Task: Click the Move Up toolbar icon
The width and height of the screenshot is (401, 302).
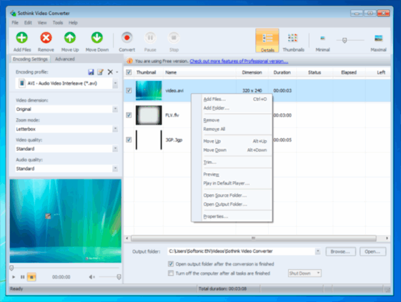Action: 70,38
